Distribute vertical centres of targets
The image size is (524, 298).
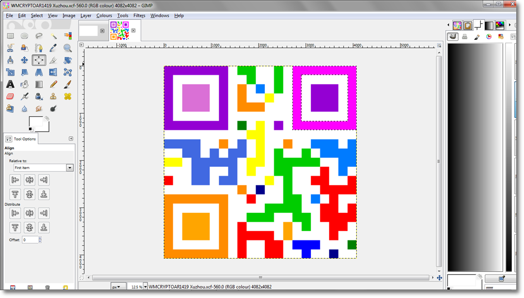coord(30,228)
